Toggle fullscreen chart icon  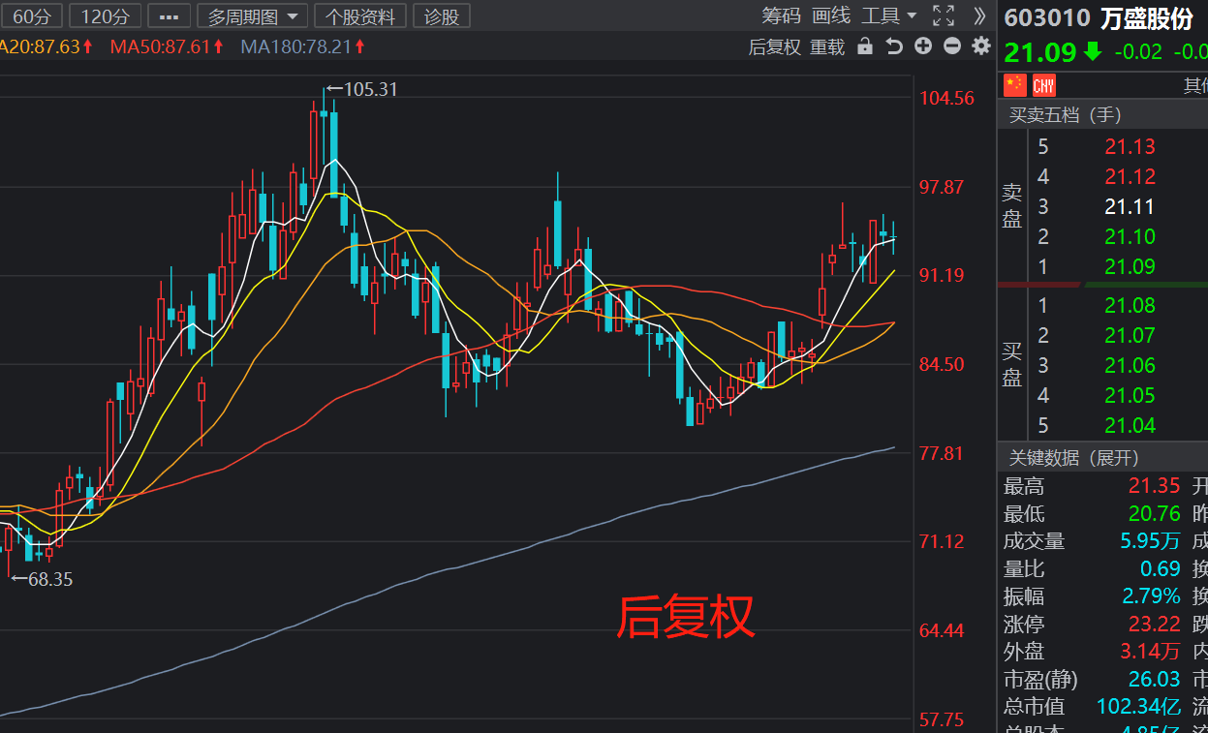point(943,15)
